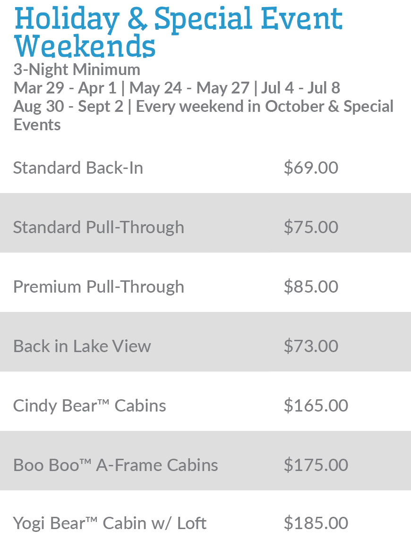
Task: Click the Standard Back-In row label
Action: coord(78,168)
